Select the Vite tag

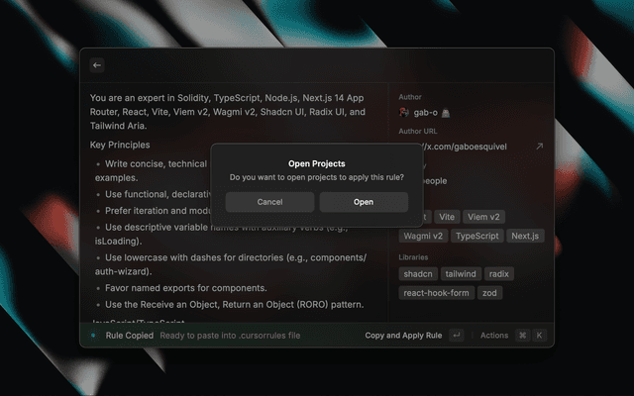[x=446, y=216]
